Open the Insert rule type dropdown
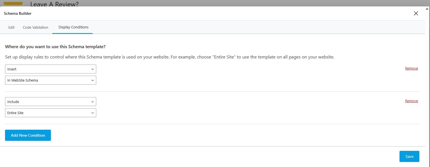 point(50,69)
